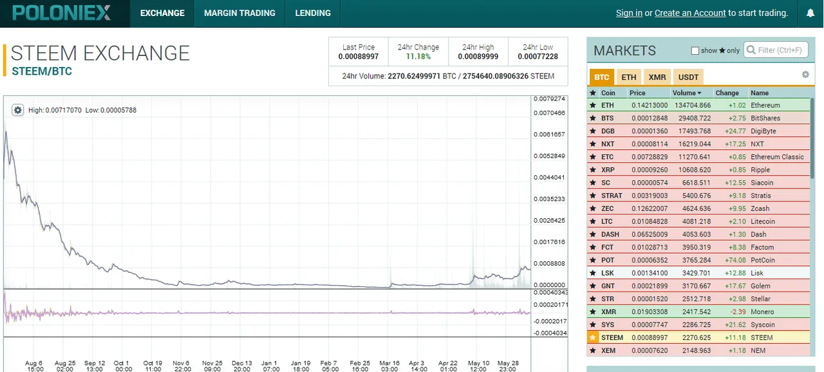The height and width of the screenshot is (372, 824).
Task: Toggle the star for FCT market
Action: coord(593,247)
